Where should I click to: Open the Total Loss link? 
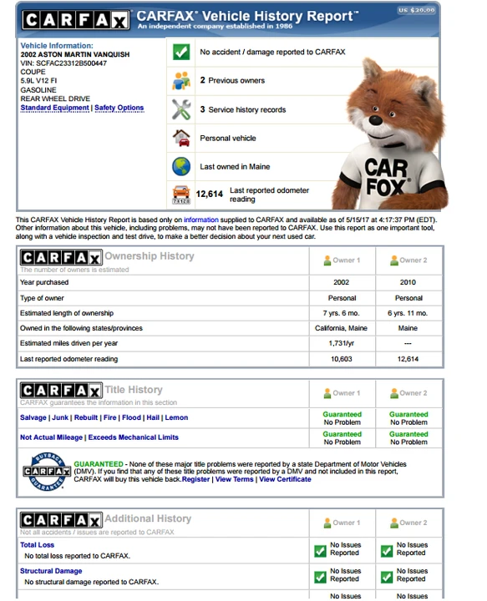[37, 545]
